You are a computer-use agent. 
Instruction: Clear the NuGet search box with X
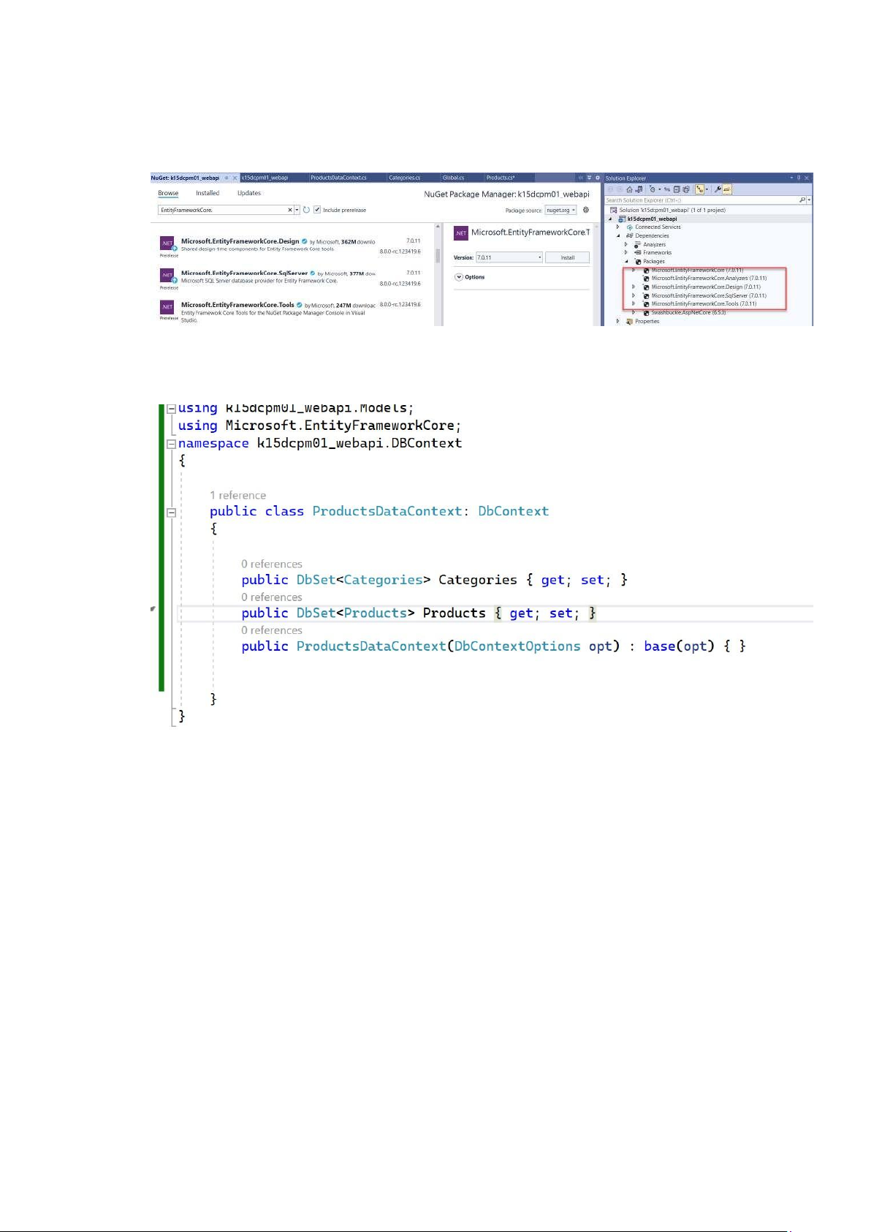coord(290,210)
